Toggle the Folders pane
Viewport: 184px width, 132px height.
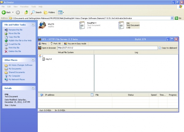(x=49, y=12)
